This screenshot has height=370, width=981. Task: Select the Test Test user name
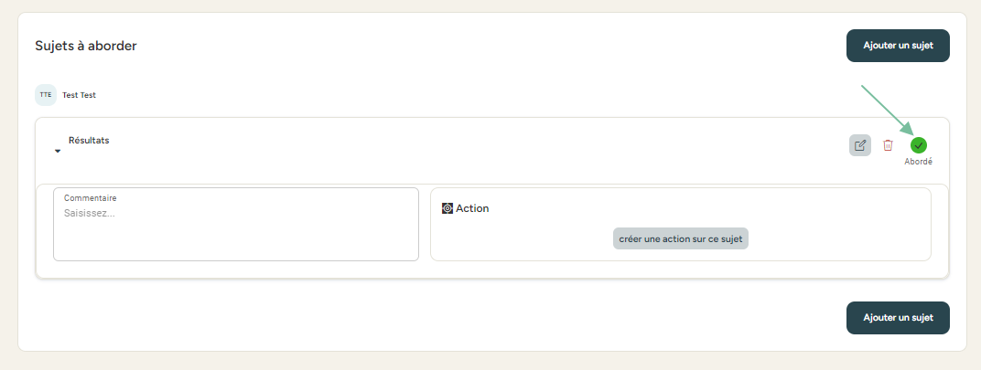pyautogui.click(x=79, y=95)
